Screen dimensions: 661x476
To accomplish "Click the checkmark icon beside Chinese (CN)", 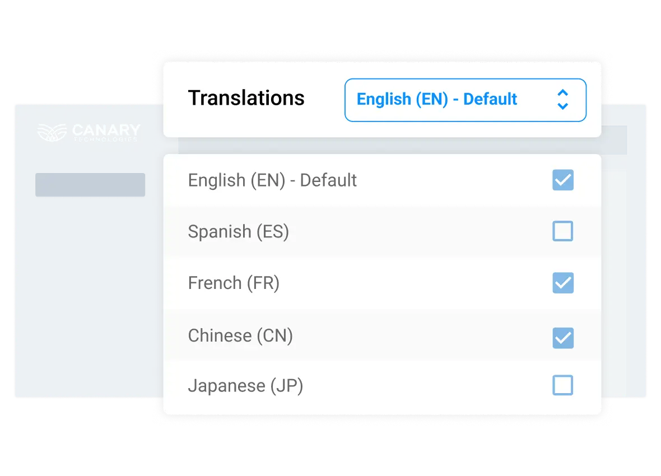I will [562, 334].
